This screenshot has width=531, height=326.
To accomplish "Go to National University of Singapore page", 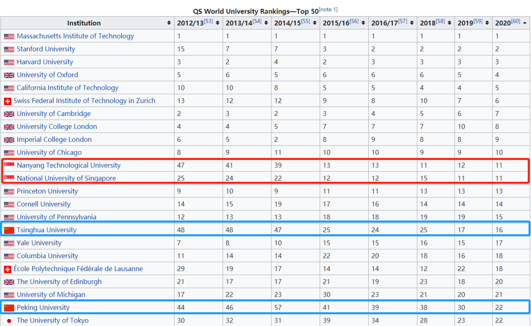I will click(x=66, y=178).
